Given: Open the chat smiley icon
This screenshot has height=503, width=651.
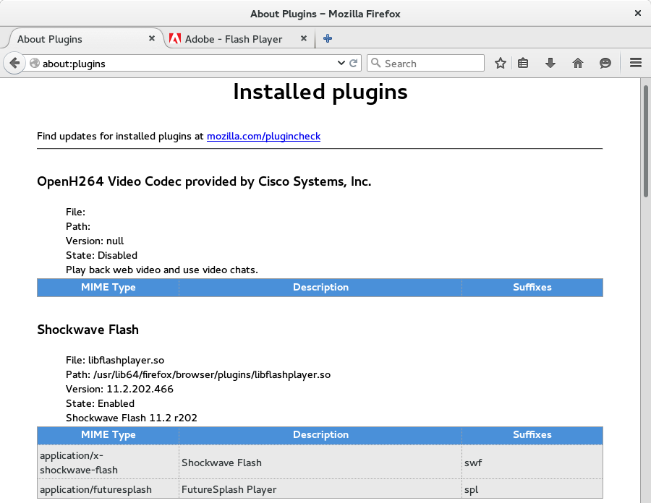Looking at the screenshot, I should click(605, 64).
